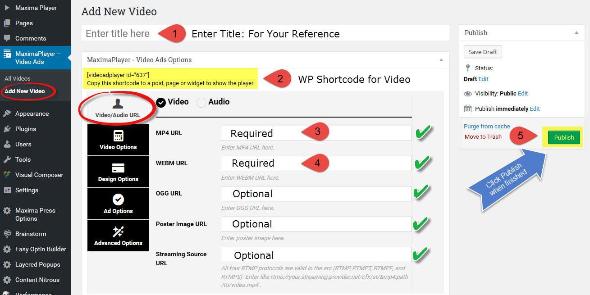Edit the Visibility setting
Viewport: 590px width, 295px height.
click(523, 94)
